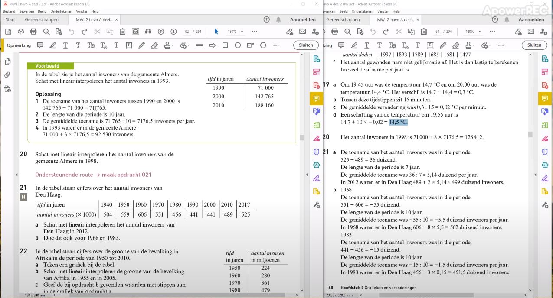The width and height of the screenshot is (553, 298).
Task: Show more comment tools in left window
Action: (276, 45)
